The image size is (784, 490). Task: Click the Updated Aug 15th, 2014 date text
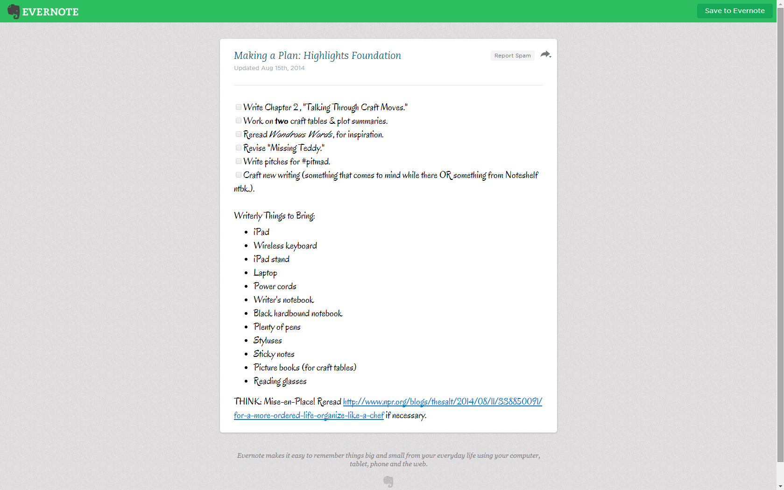269,68
